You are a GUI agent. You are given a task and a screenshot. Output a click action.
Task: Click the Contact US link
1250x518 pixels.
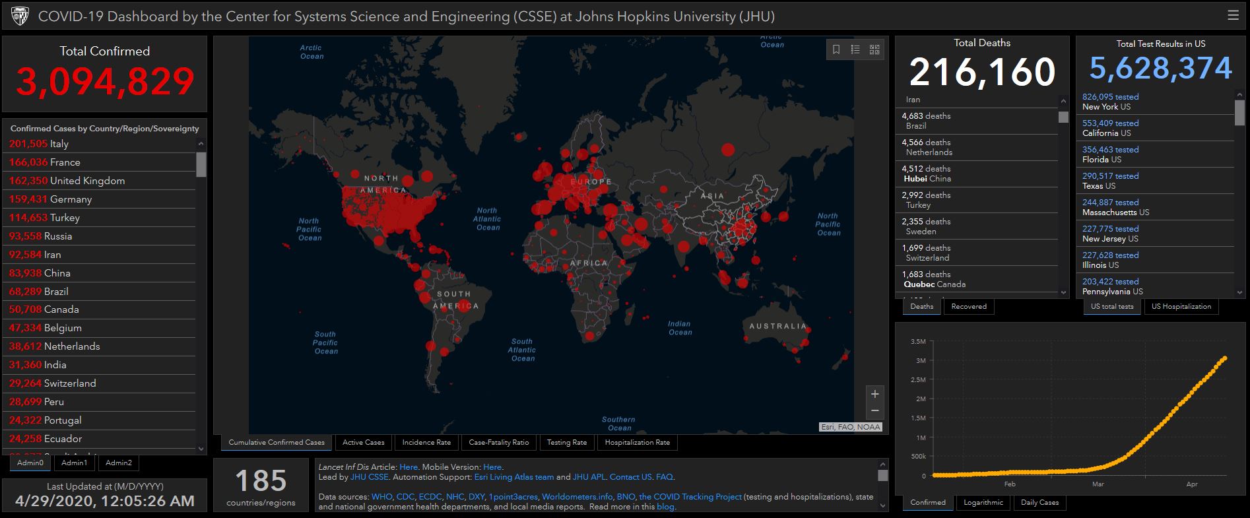[630, 477]
